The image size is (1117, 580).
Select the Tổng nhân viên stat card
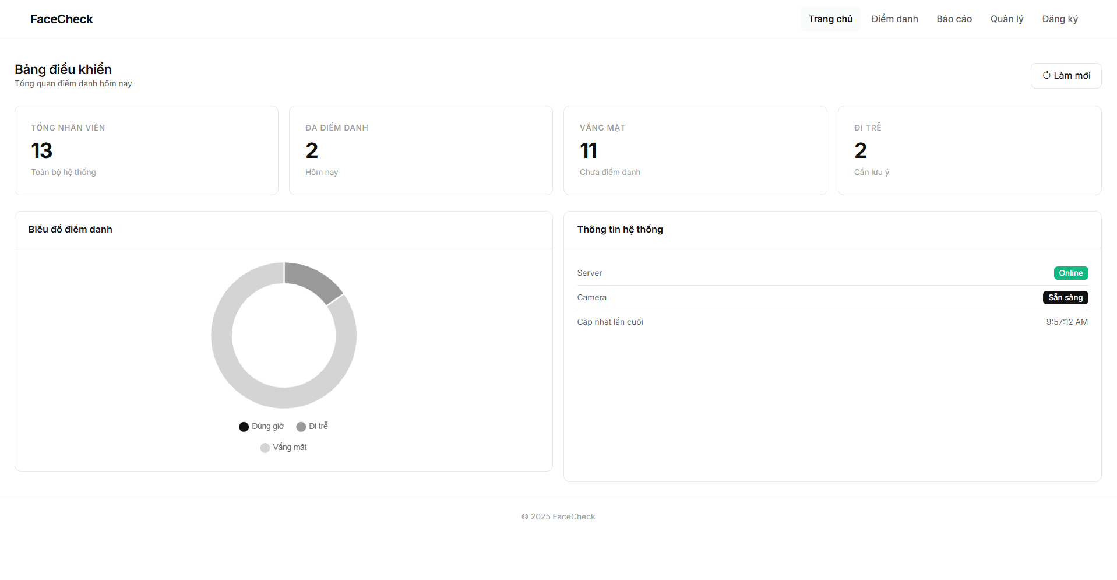click(x=146, y=150)
